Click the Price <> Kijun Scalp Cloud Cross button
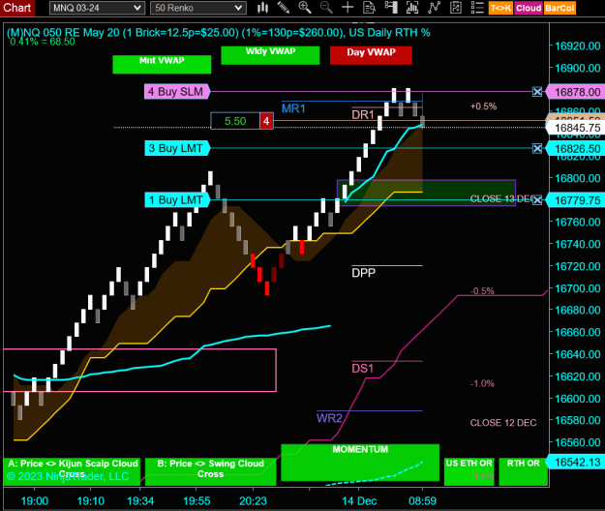 point(72,471)
